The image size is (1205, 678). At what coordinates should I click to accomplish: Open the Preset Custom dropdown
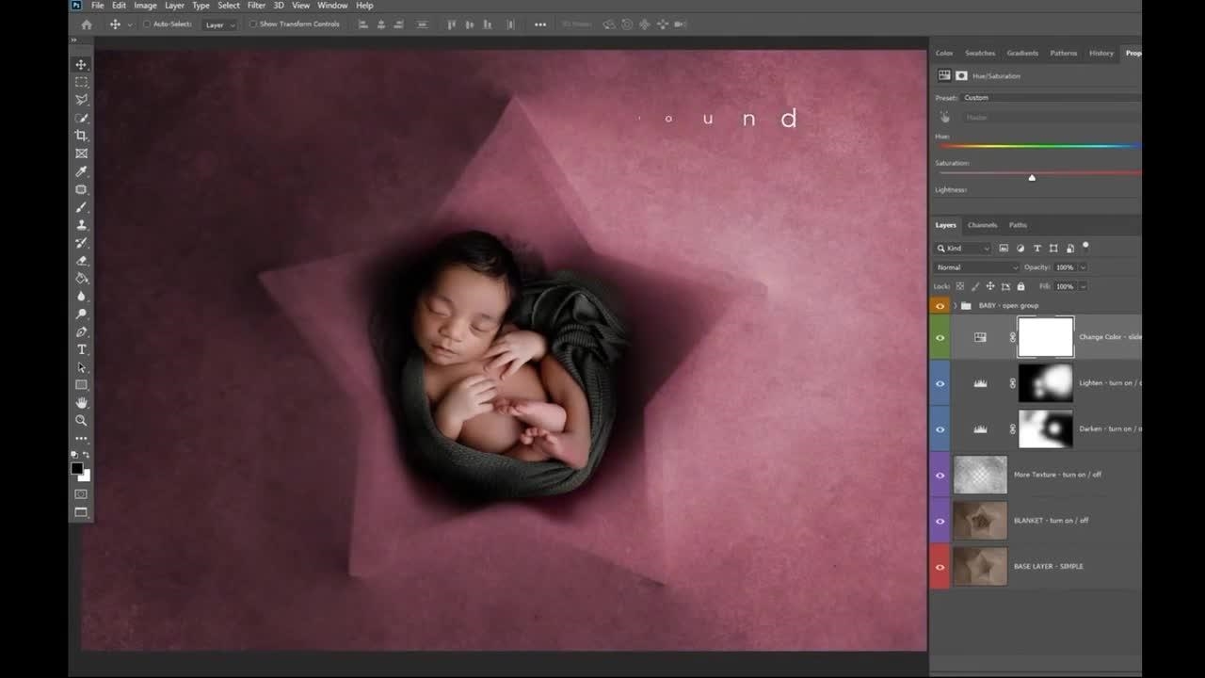click(x=1050, y=98)
